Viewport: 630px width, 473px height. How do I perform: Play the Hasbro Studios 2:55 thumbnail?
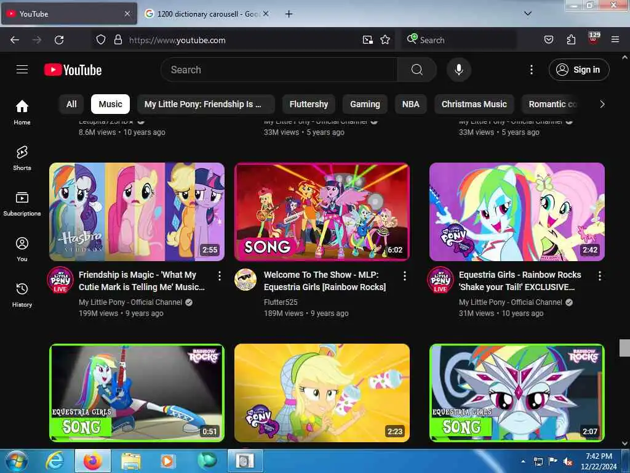137,212
